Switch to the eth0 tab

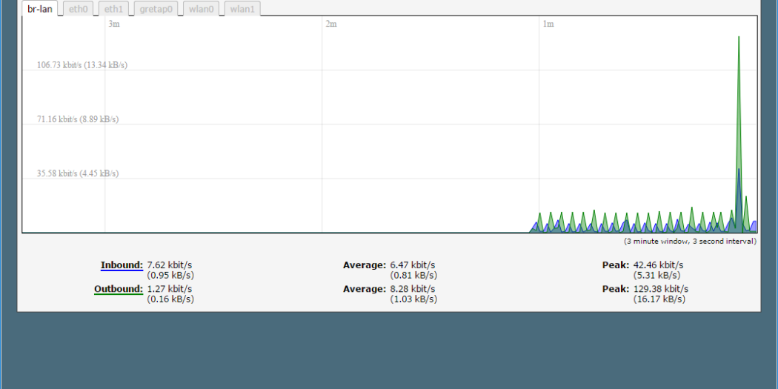point(78,9)
